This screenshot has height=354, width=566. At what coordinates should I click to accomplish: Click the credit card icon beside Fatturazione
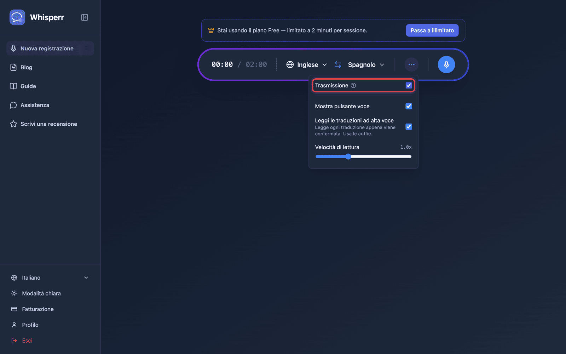pyautogui.click(x=14, y=309)
